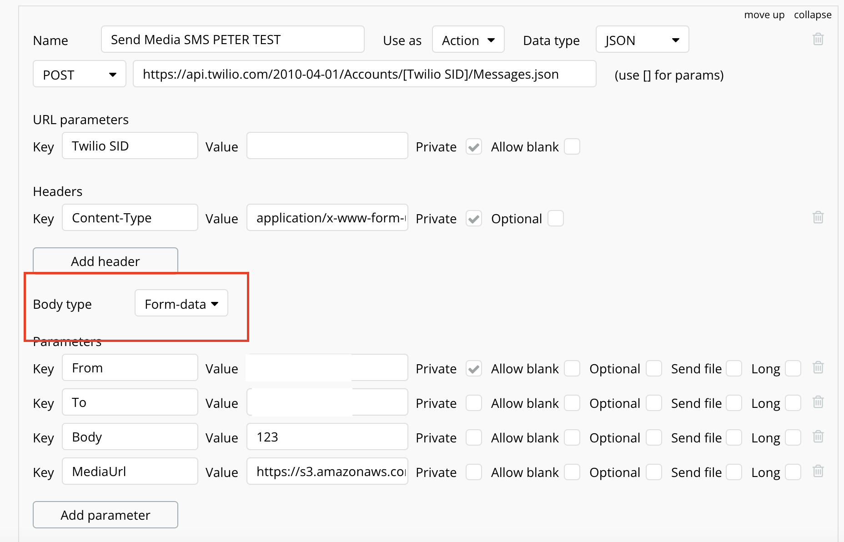The height and width of the screenshot is (542, 844).
Task: Edit the Twilio API URL field
Action: (x=365, y=74)
